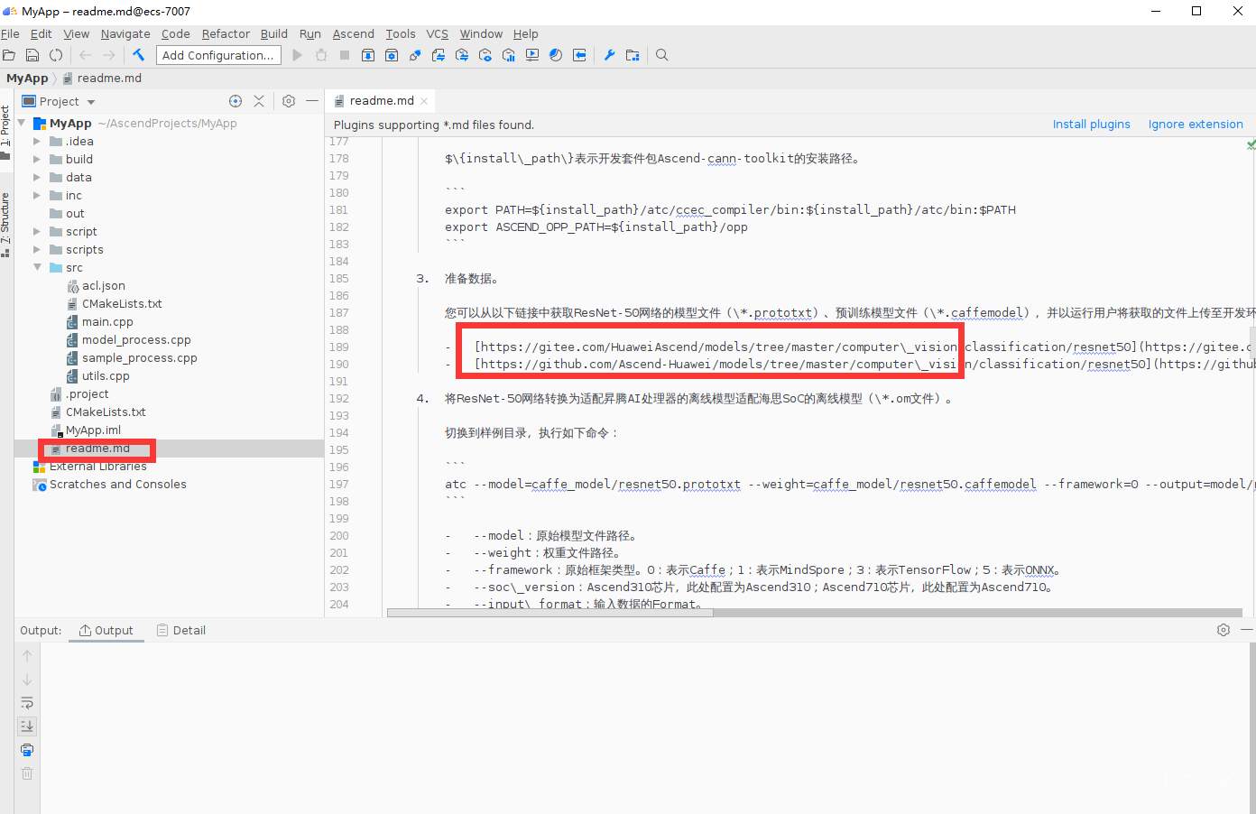The image size is (1256, 814).
Task: Click line number 190 in the gutter
Action: [x=338, y=364]
